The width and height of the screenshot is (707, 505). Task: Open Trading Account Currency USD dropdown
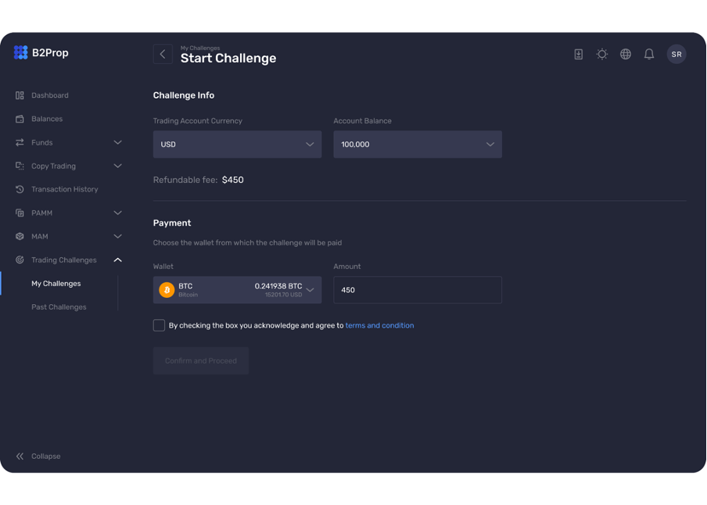[x=237, y=145]
